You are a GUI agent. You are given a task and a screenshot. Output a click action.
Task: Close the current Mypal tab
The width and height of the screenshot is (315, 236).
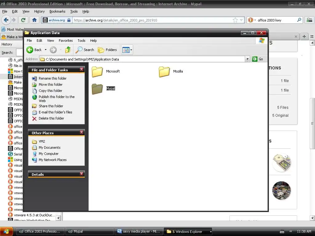coord(296,37)
